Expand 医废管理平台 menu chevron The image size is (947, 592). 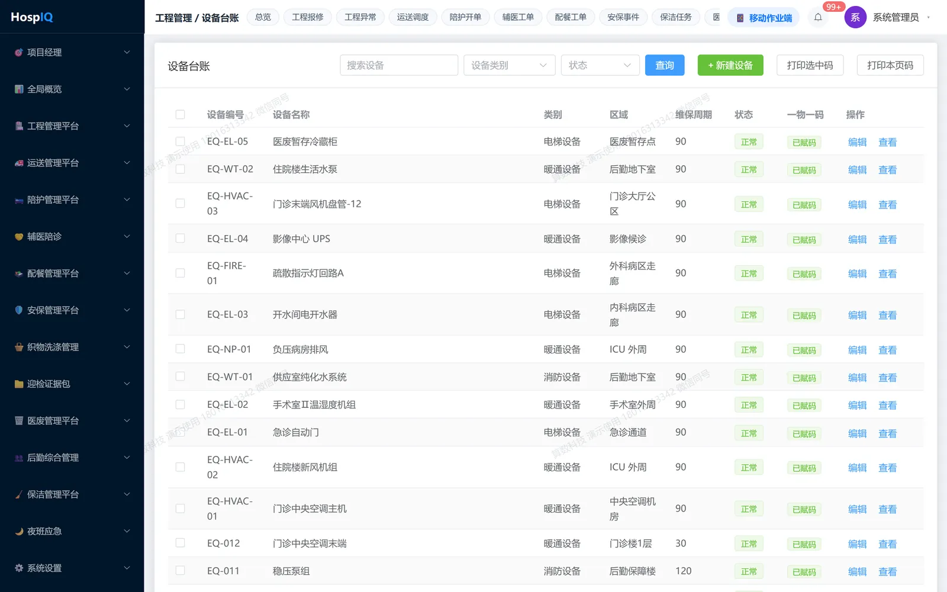click(127, 421)
